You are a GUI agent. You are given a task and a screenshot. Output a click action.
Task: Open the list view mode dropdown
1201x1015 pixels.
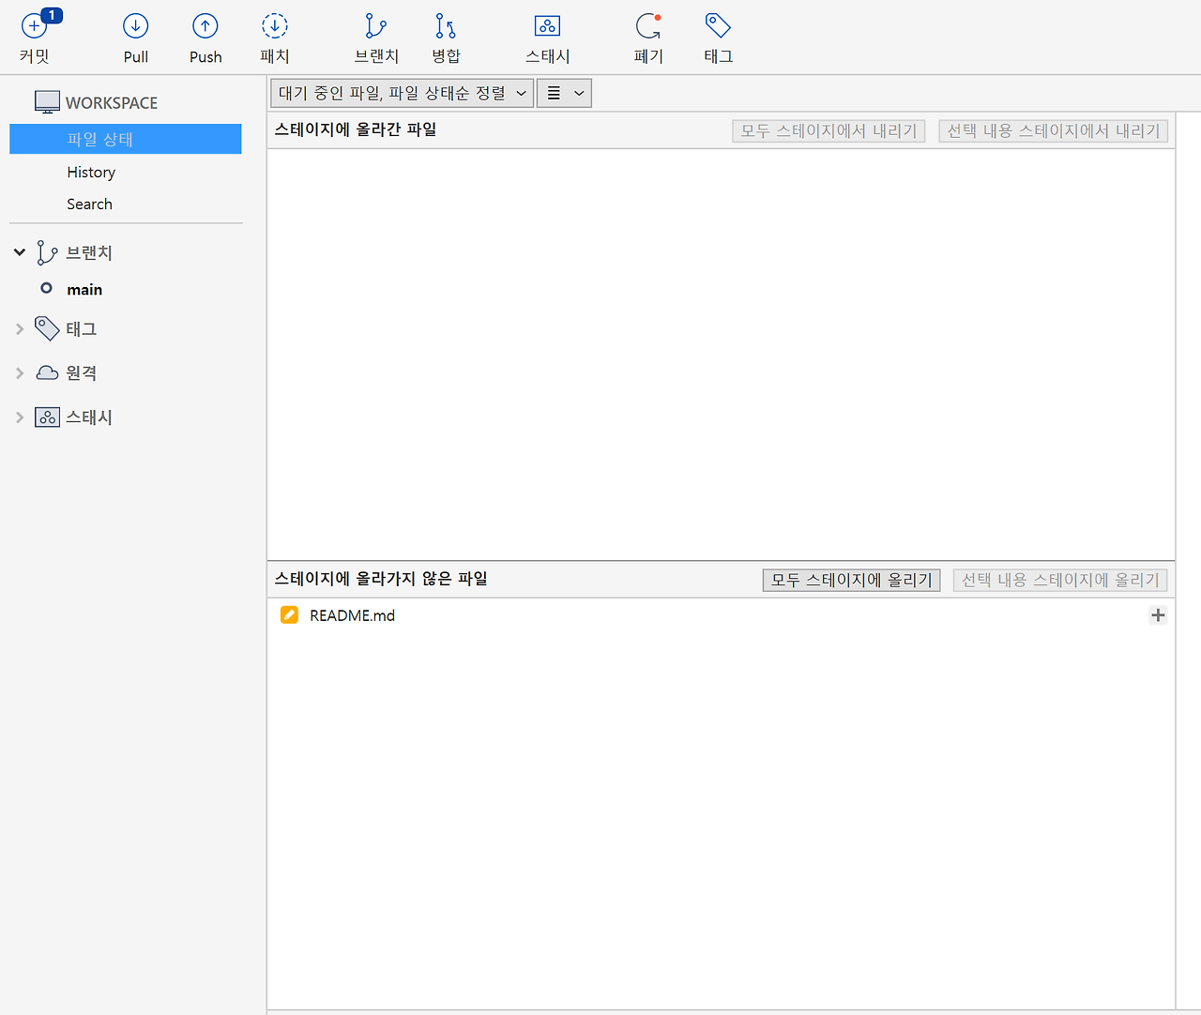(x=564, y=93)
